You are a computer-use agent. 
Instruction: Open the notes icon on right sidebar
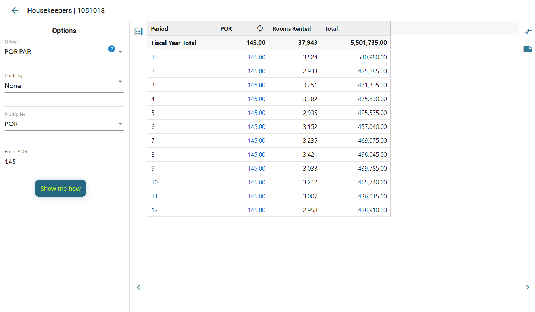527,49
